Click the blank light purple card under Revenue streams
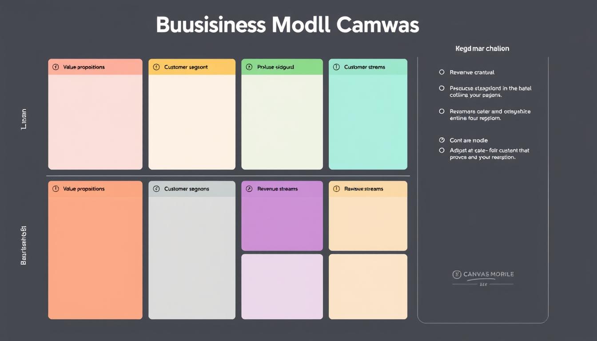 tap(282, 286)
